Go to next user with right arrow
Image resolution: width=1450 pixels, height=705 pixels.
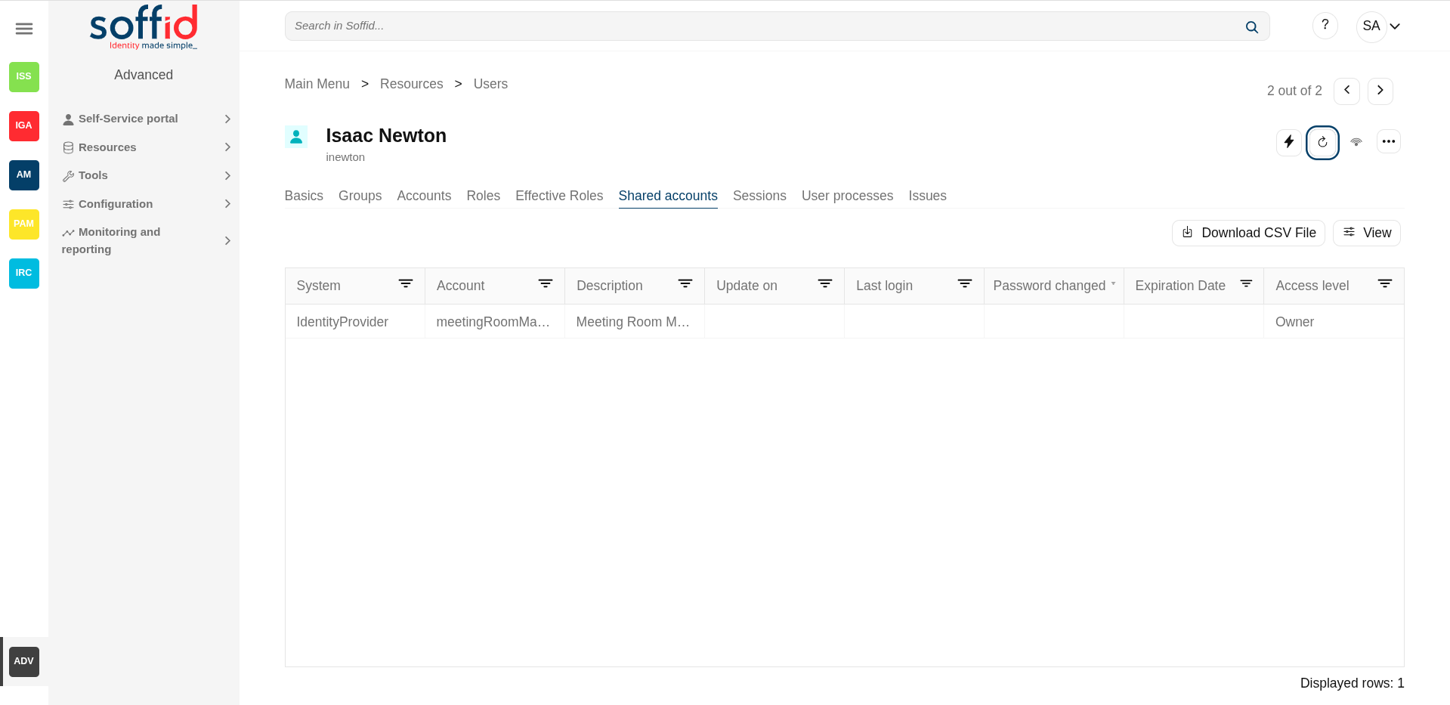click(x=1380, y=91)
